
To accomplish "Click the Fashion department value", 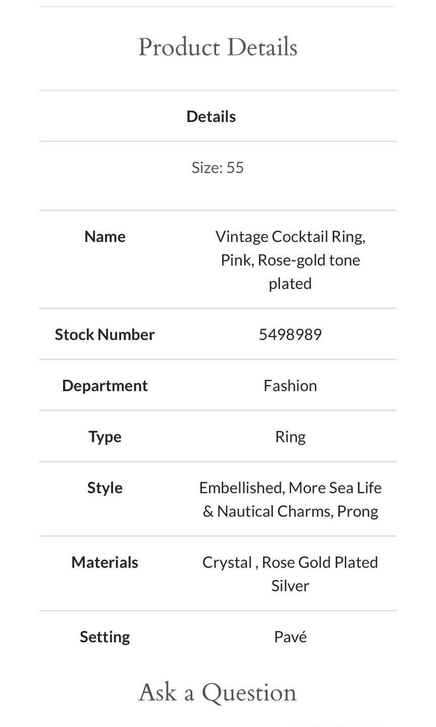I will coord(290,385).
